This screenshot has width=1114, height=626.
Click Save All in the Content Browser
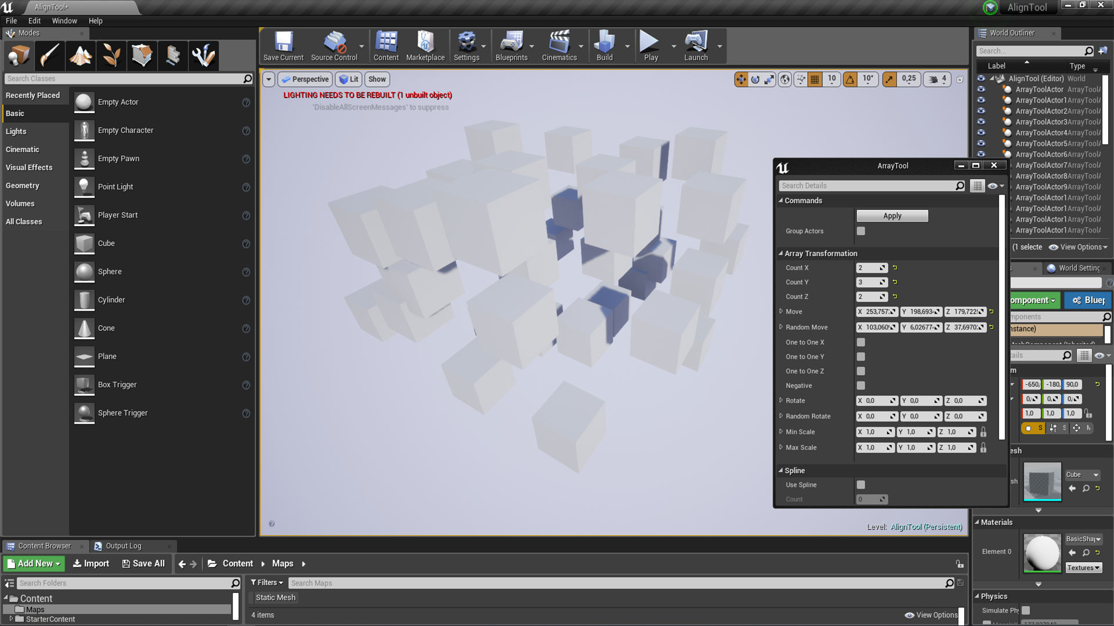coord(143,563)
